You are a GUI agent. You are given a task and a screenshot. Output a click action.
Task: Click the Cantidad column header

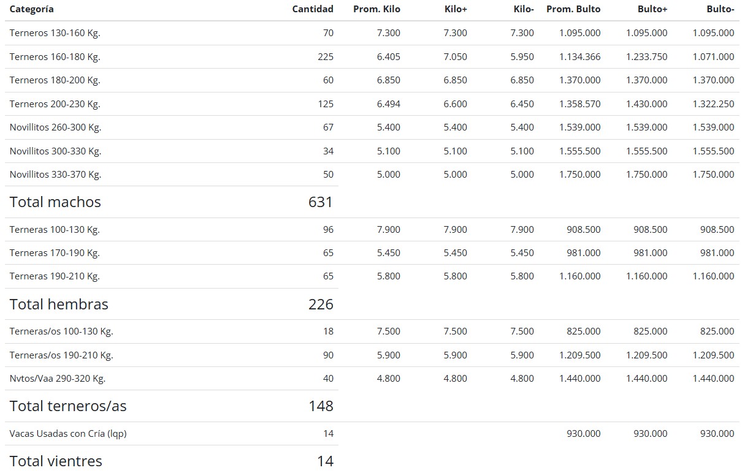tap(313, 9)
